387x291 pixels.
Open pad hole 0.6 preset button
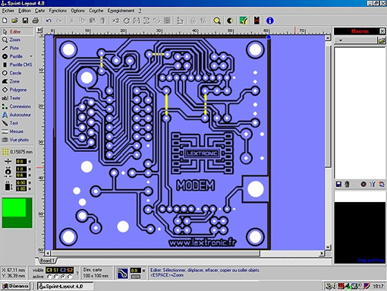[30, 175]
